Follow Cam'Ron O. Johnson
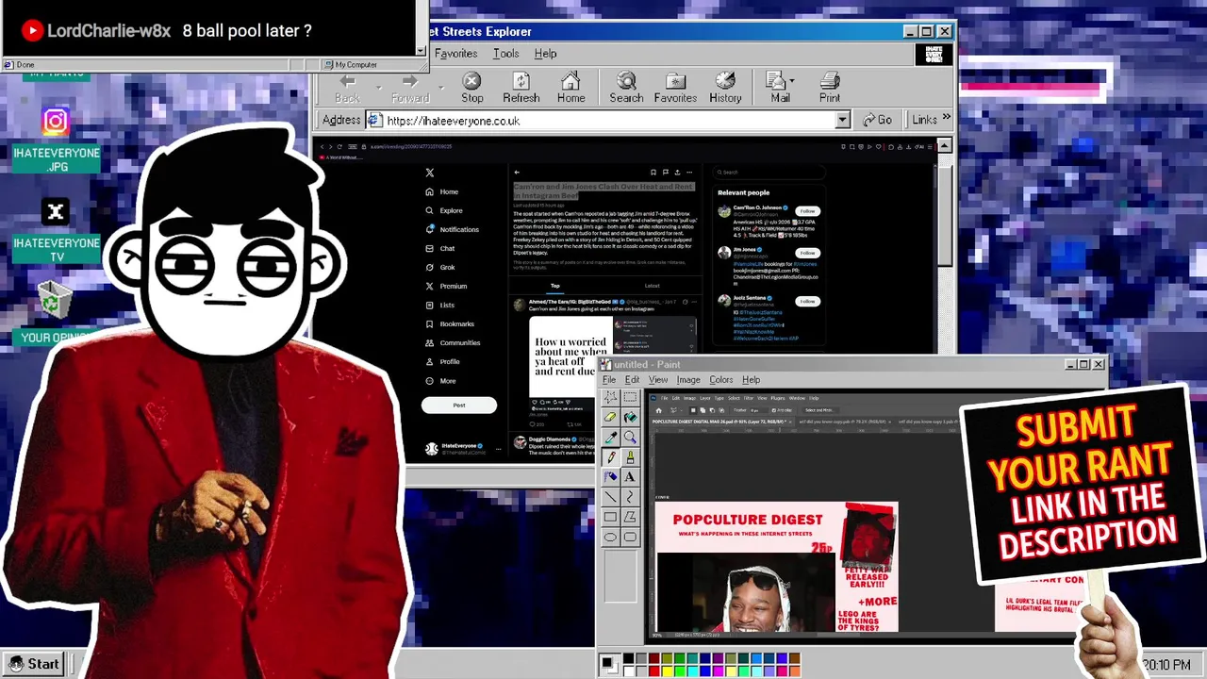The width and height of the screenshot is (1207, 679). 807,211
